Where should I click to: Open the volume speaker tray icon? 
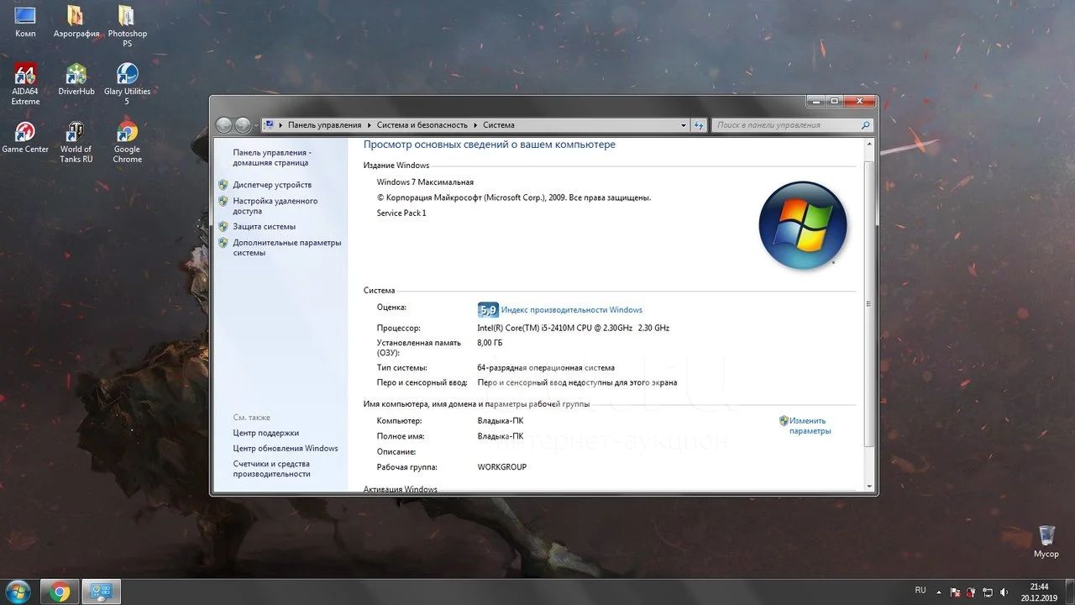(1004, 592)
